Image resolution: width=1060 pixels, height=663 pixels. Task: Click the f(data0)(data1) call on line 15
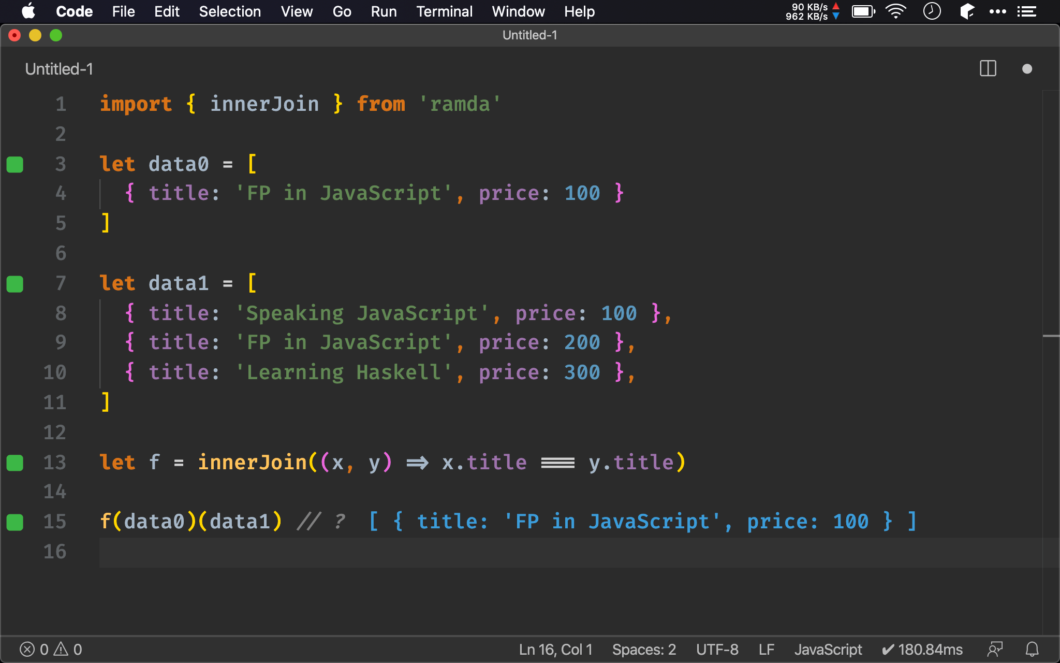[x=191, y=522]
